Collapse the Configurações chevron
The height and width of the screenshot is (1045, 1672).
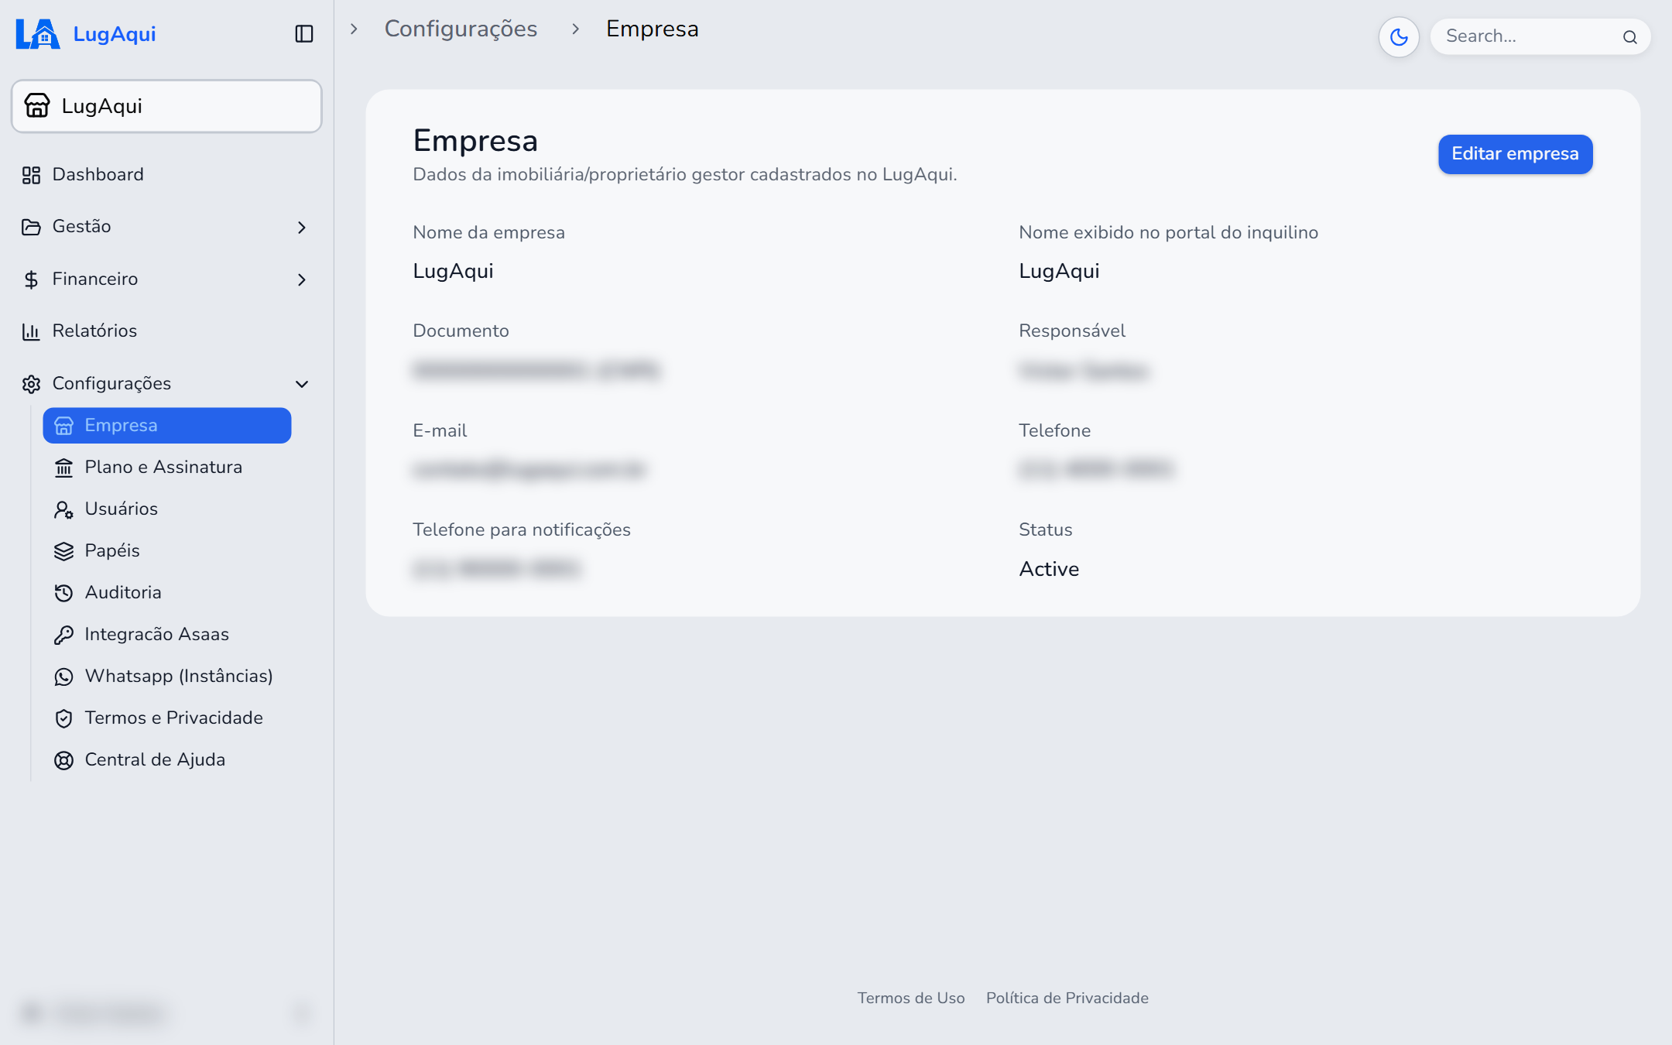point(302,384)
